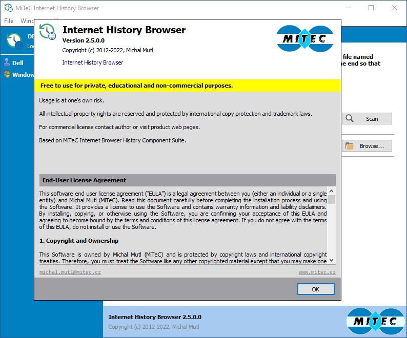Select the Dell user in sidebar
Viewport: 407px width, 338px height.
click(x=17, y=63)
